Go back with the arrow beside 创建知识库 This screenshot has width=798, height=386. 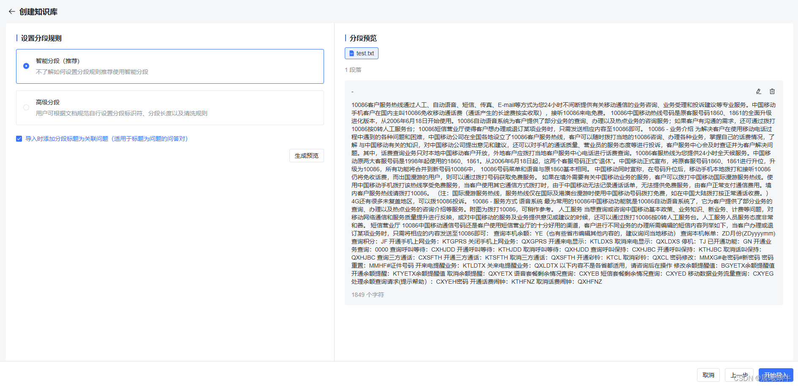click(12, 11)
